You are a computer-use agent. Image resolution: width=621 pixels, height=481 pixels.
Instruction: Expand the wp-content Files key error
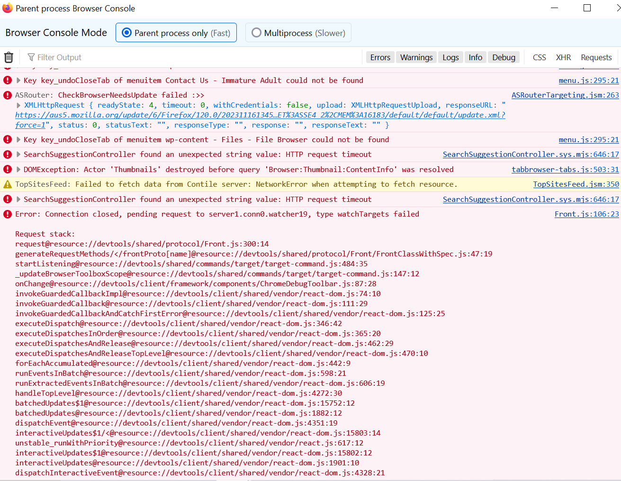click(x=18, y=140)
